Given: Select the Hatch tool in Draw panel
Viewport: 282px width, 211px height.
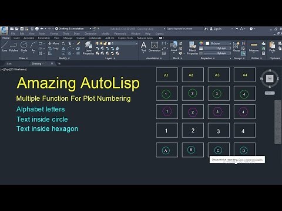Looking at the screenshot, I should [41, 53].
